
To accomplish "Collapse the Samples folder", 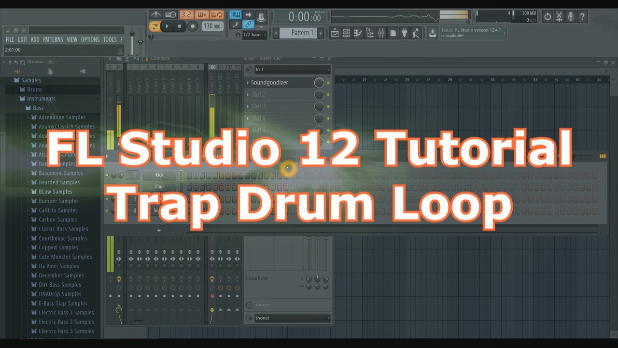I will [31, 80].
